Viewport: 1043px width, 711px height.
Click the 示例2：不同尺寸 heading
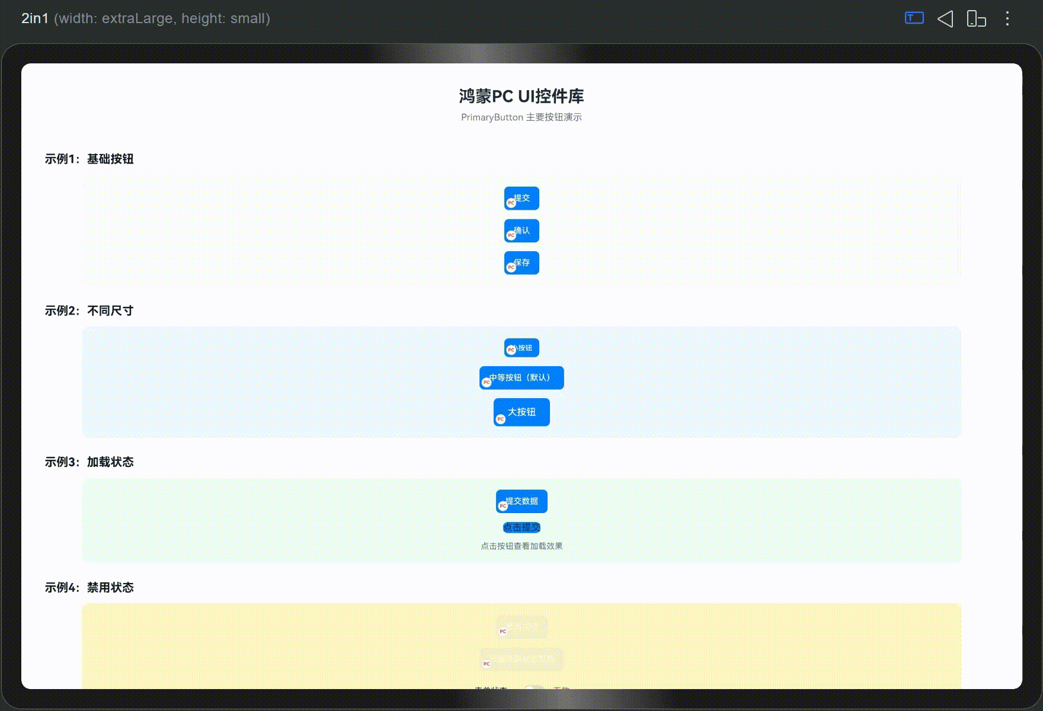(x=89, y=310)
